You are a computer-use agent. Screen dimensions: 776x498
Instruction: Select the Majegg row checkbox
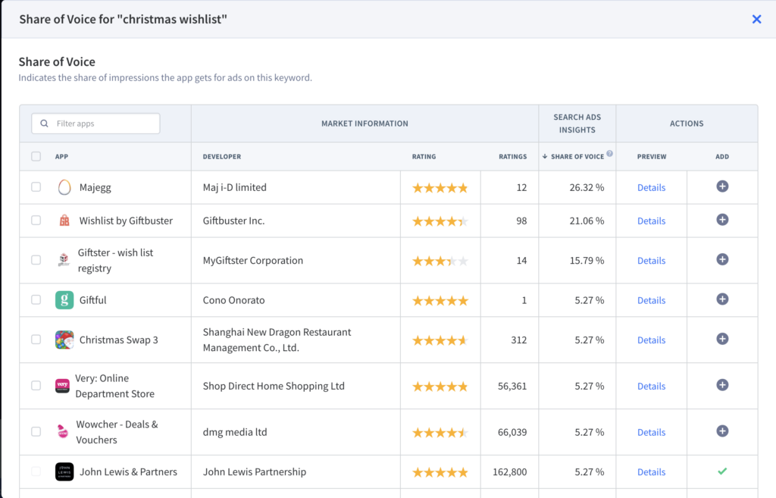click(36, 186)
